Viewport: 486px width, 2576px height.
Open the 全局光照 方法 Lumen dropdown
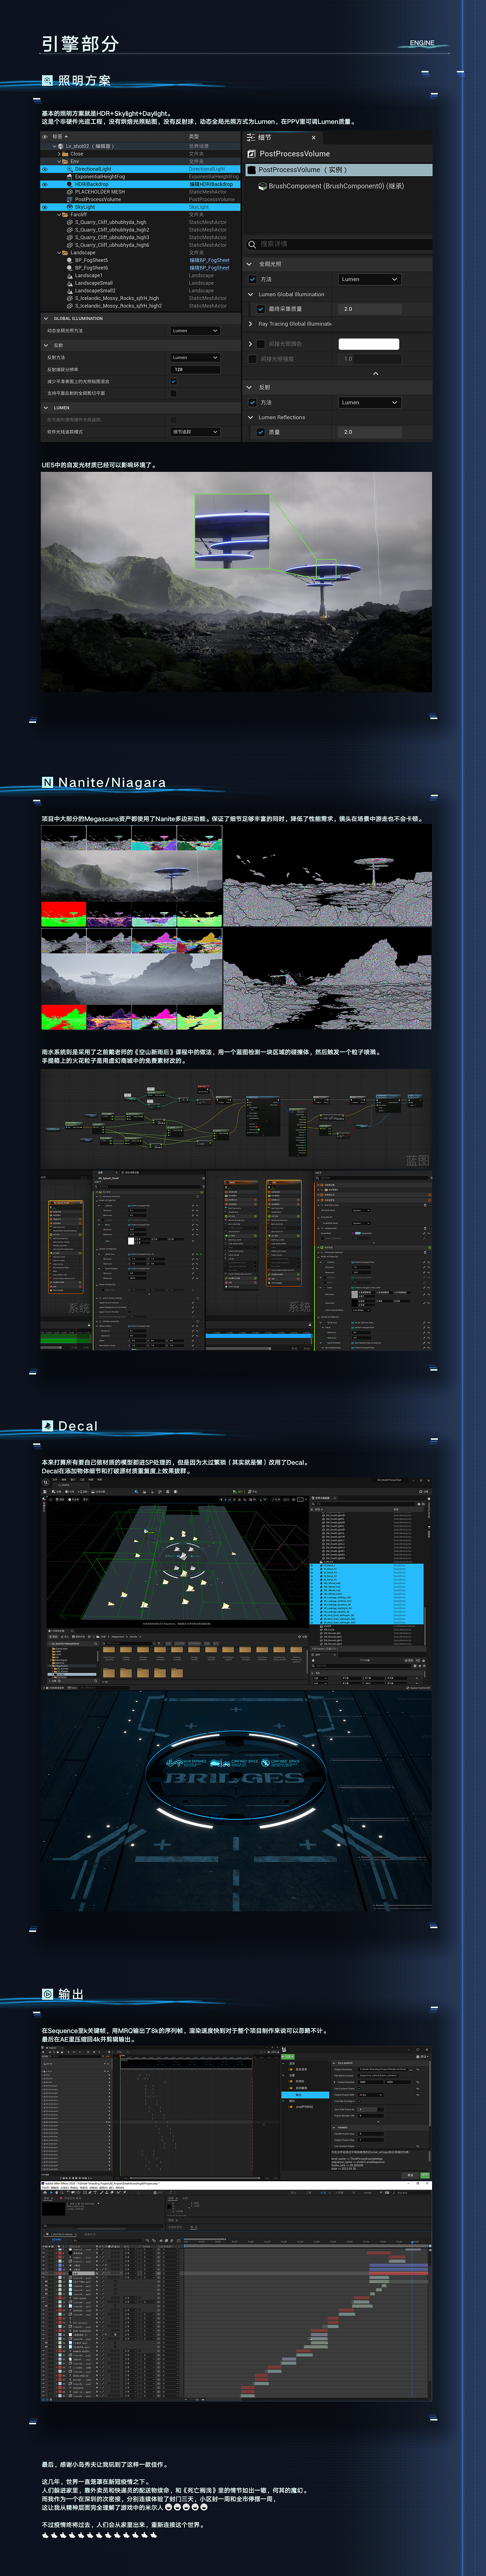point(370,279)
